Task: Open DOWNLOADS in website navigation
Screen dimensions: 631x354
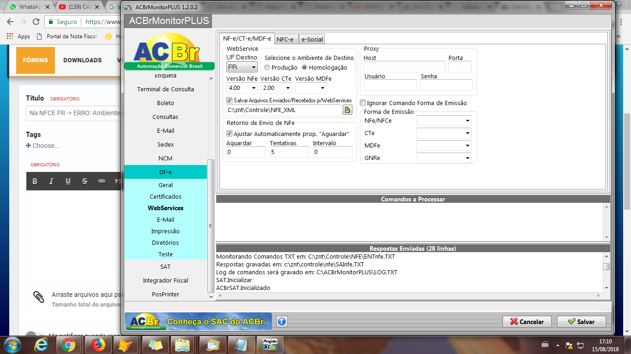Action: click(82, 60)
